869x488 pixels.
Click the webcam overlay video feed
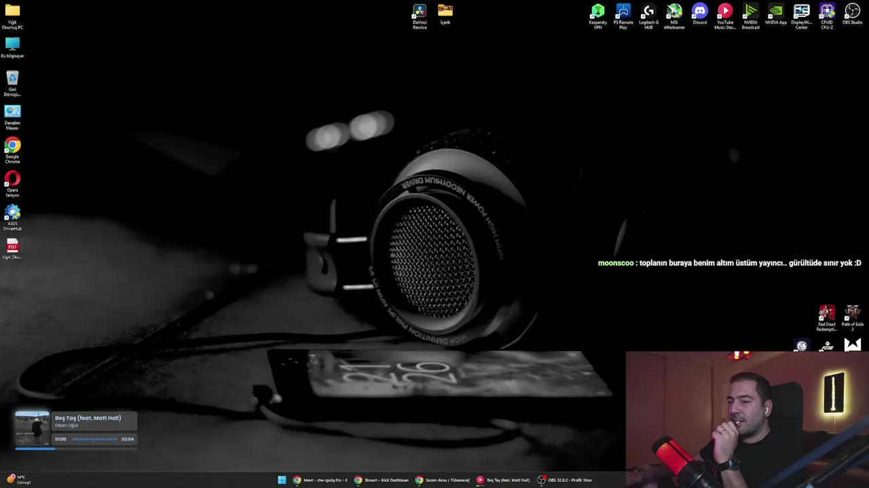(747, 419)
